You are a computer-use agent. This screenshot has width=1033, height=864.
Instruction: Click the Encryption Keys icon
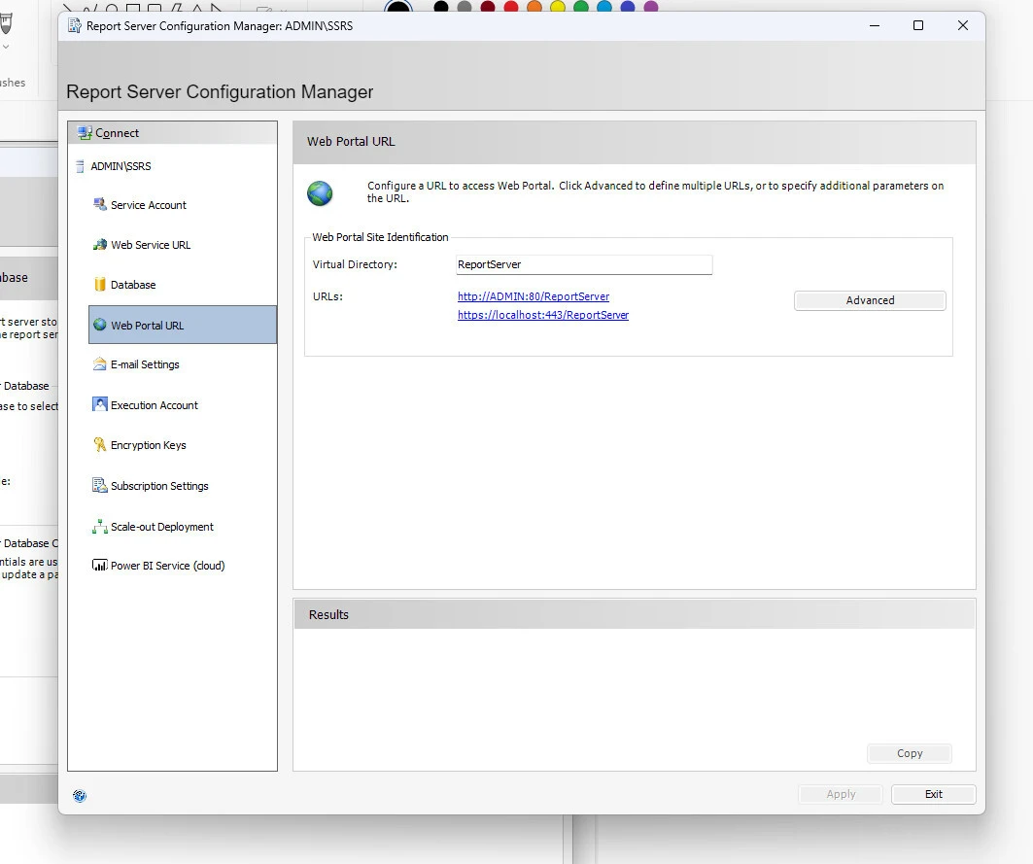pos(99,445)
